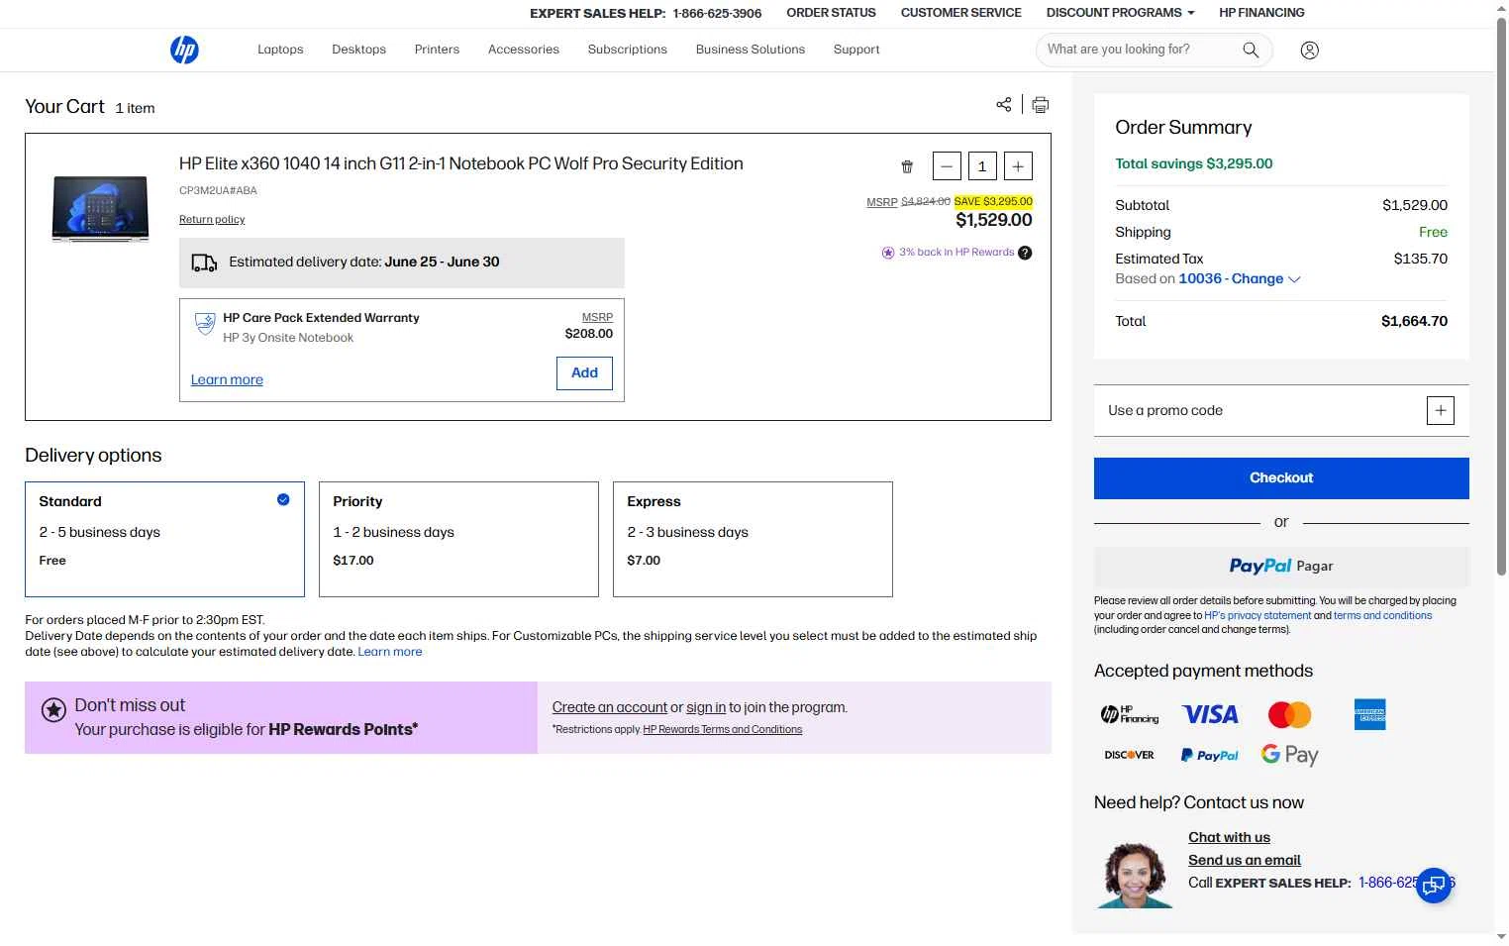Viewport: 1509px width, 946px height.
Task: Click MSRP label above $208.00
Action: (x=597, y=318)
